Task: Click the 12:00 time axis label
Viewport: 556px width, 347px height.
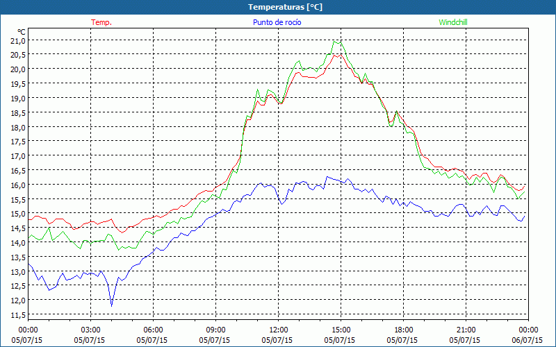Action: [279, 330]
